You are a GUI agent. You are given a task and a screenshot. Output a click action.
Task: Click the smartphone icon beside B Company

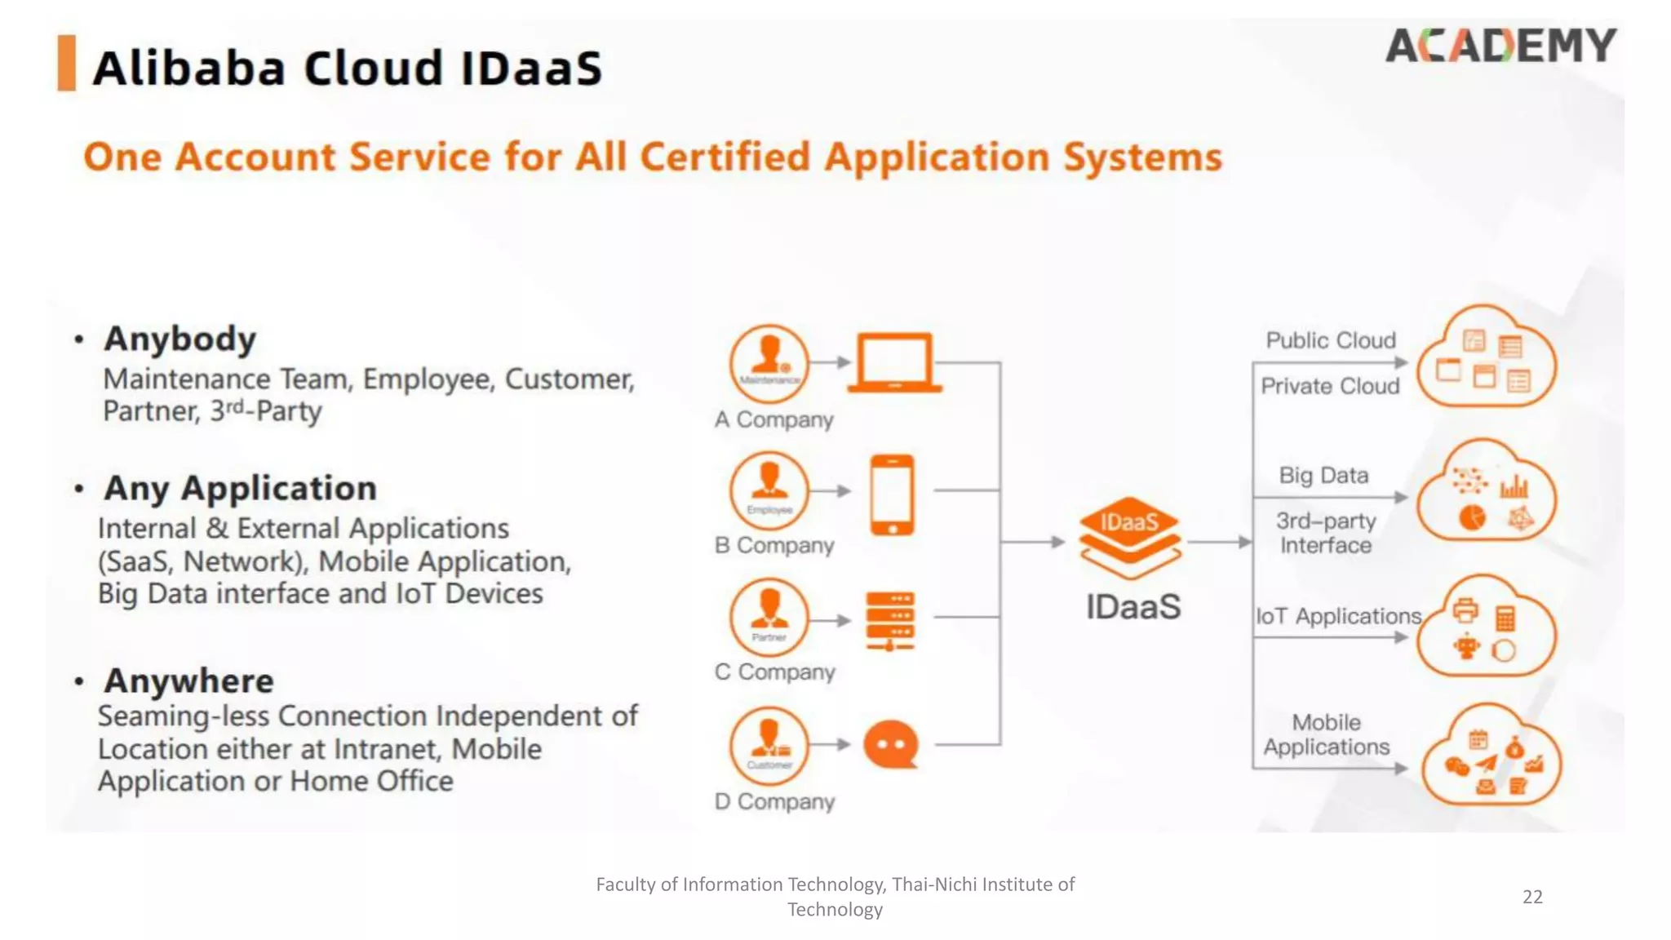(x=892, y=494)
